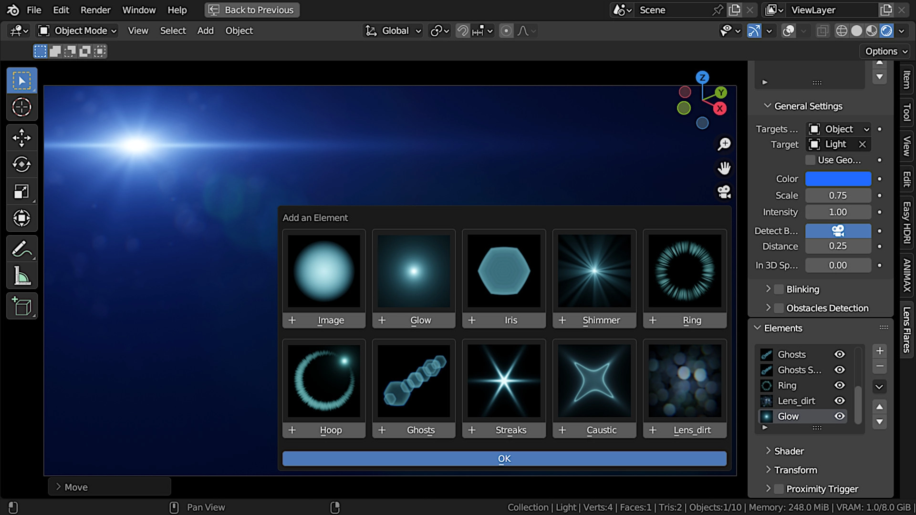Click the Z axis gizmo handle
The width and height of the screenshot is (916, 515).
(x=702, y=77)
